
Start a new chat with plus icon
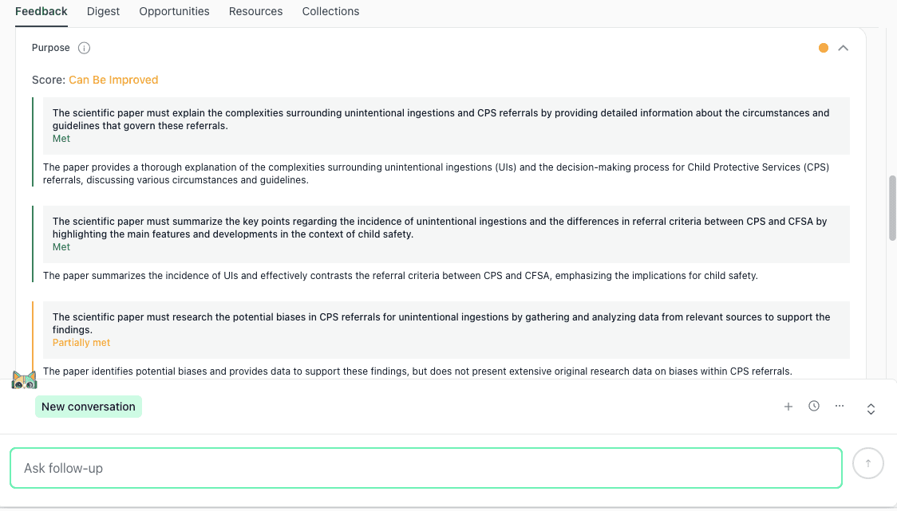tap(788, 407)
